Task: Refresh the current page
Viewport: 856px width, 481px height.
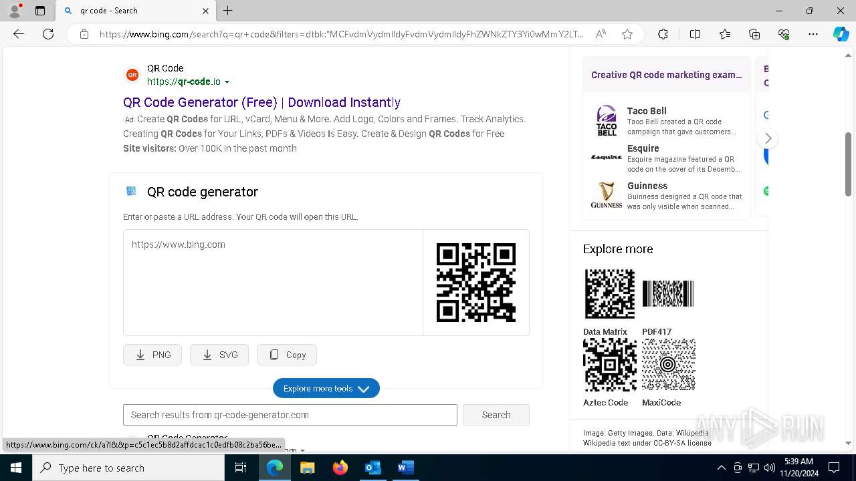Action: click(48, 34)
